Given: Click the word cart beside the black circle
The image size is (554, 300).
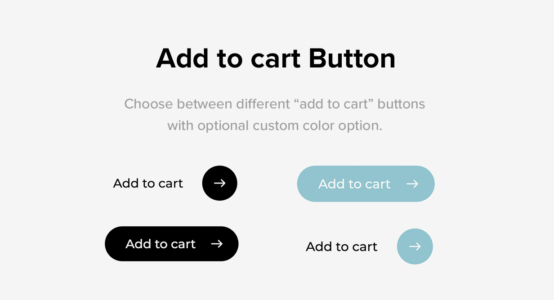Looking at the screenshot, I should point(171,184).
